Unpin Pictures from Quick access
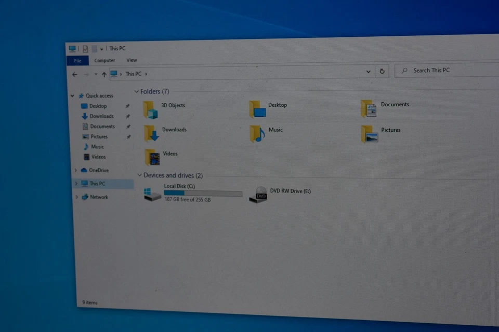 [128, 136]
